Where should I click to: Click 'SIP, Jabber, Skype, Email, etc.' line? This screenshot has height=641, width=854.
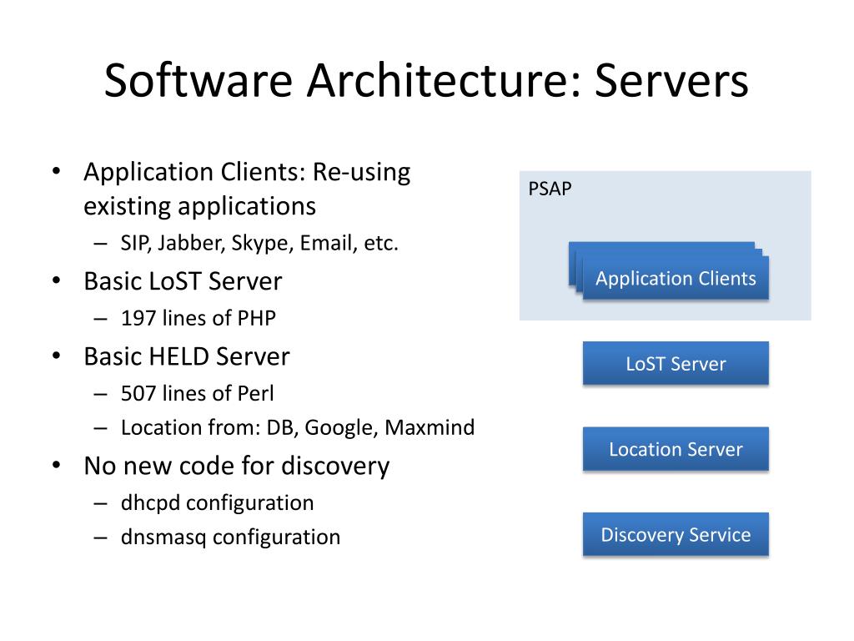[x=259, y=243]
